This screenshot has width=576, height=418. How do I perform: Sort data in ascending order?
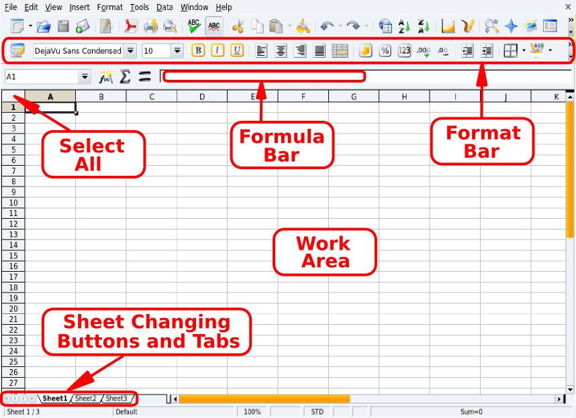pos(403,26)
